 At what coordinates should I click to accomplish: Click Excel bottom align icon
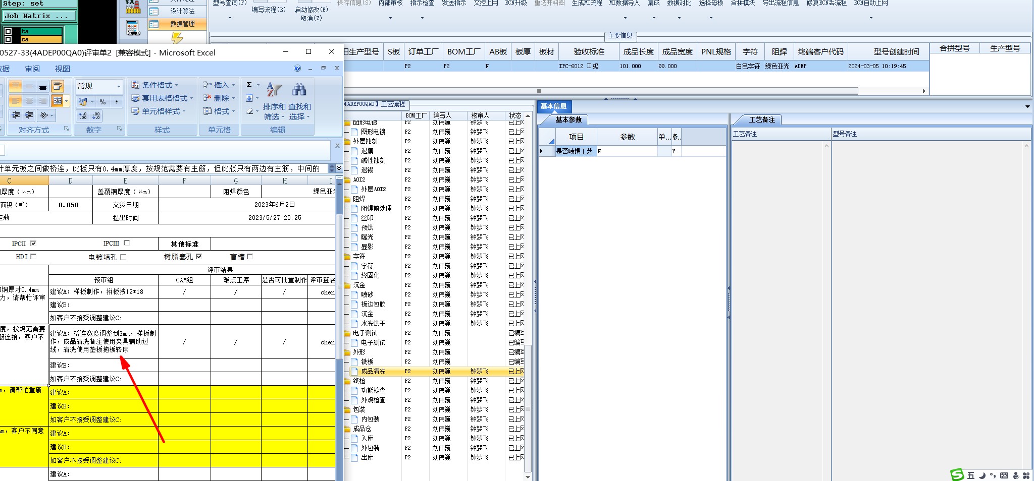click(x=43, y=86)
